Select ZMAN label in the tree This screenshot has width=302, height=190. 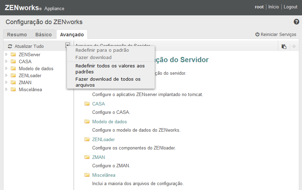click(x=25, y=82)
